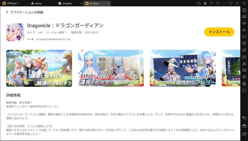This screenshot has height=141, width=248.
Task: Close the v2rayNG tab
Action: pyautogui.click(x=81, y=3)
